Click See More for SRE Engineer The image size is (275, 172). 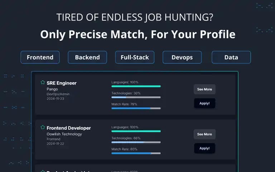click(204, 89)
